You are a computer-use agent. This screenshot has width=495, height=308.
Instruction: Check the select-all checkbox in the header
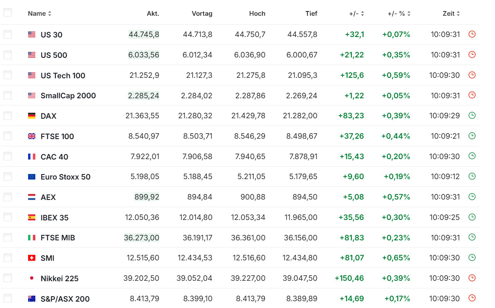point(8,13)
